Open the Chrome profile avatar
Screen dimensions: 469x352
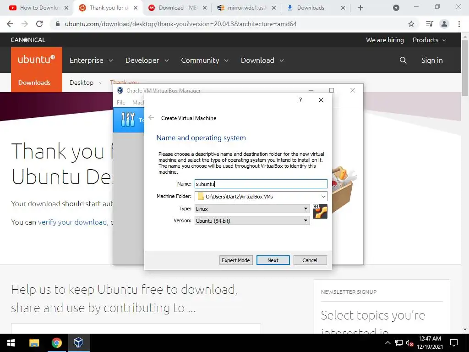point(444,24)
